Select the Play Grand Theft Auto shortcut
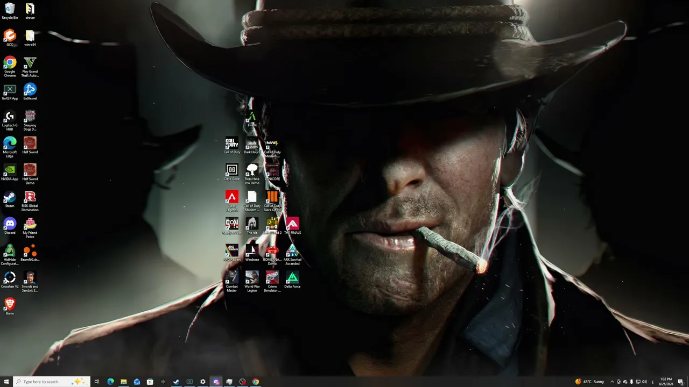 pos(30,67)
